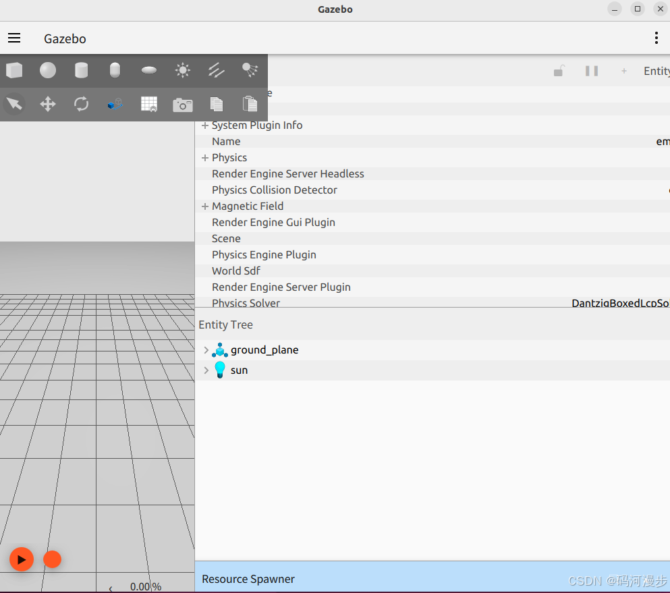Activate the select mode arrow tool
The height and width of the screenshot is (593, 670).
click(x=14, y=104)
